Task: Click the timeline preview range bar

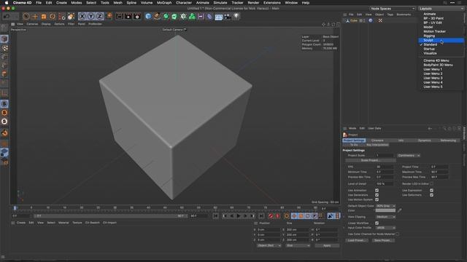Action: coord(109,216)
